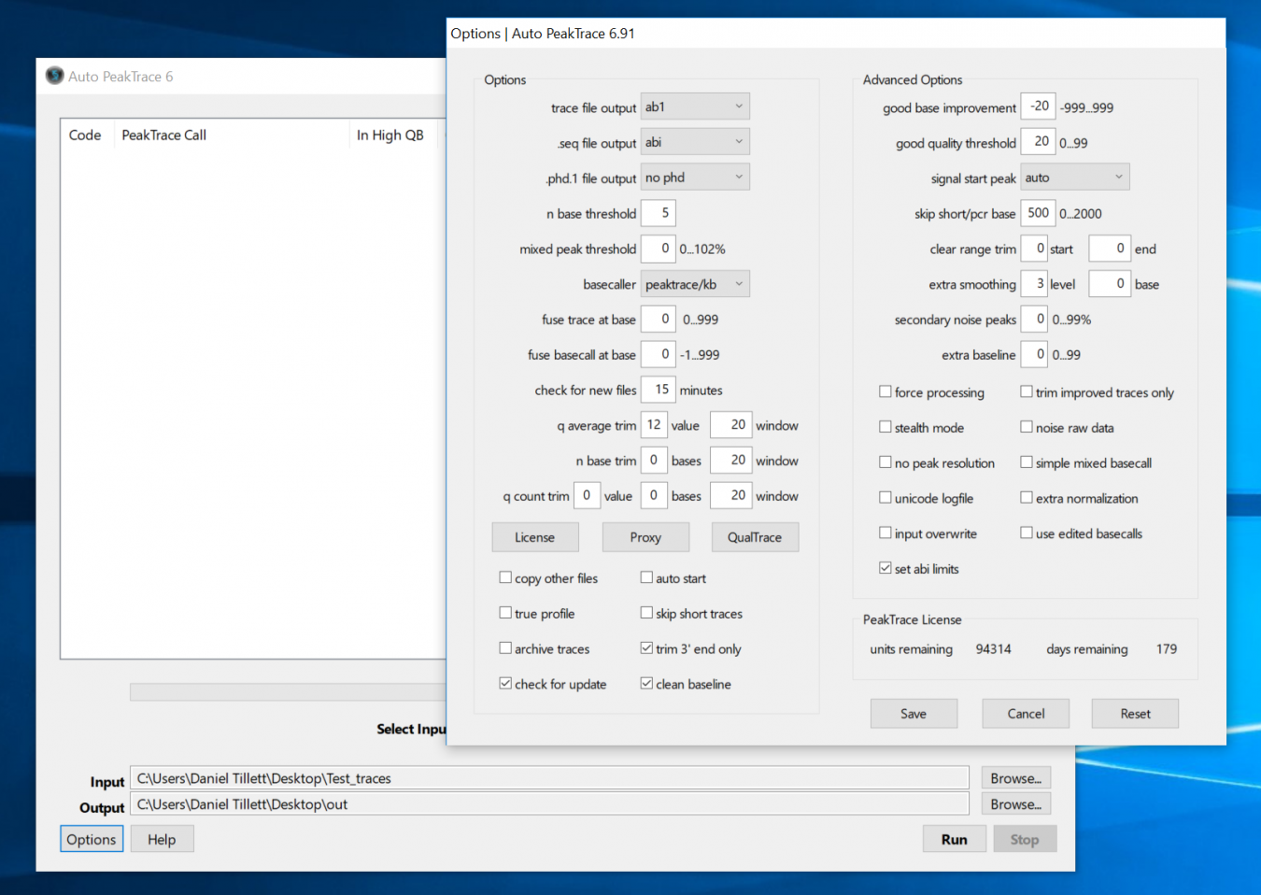Click skip short/pcr base field

[x=1038, y=213]
